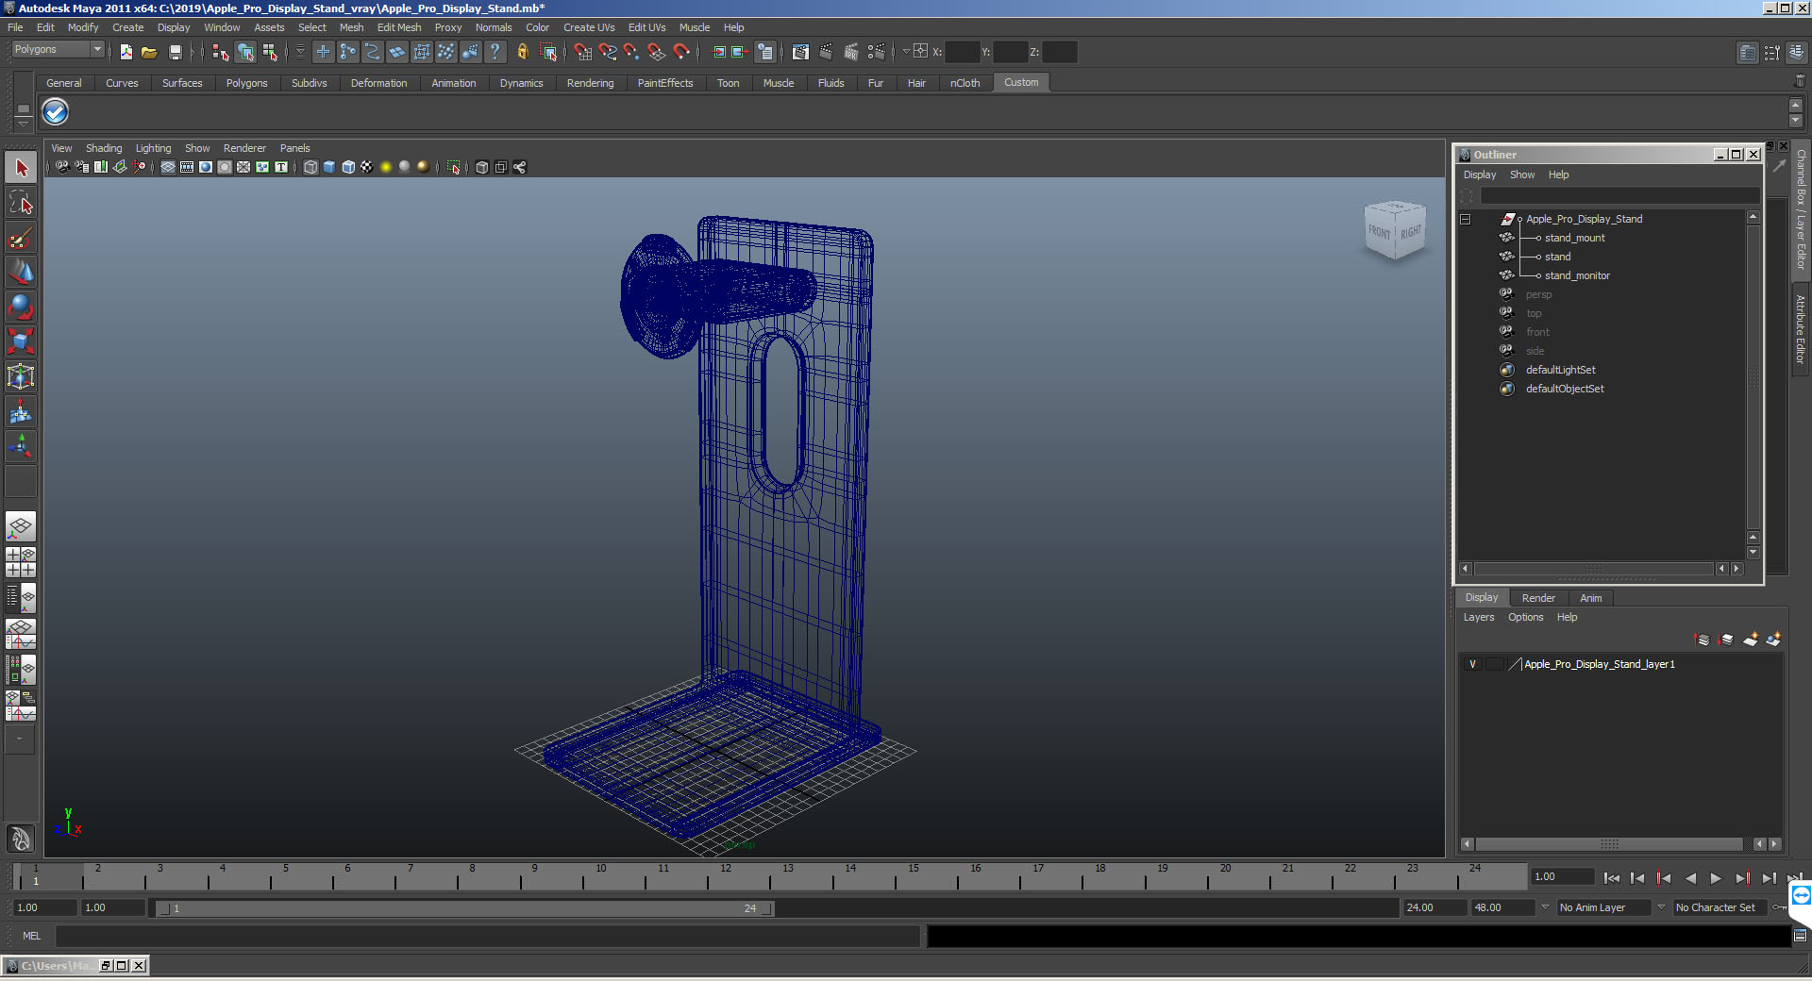Choose the Soft Modification tool
Image resolution: width=1812 pixels, height=981 pixels.
click(21, 411)
